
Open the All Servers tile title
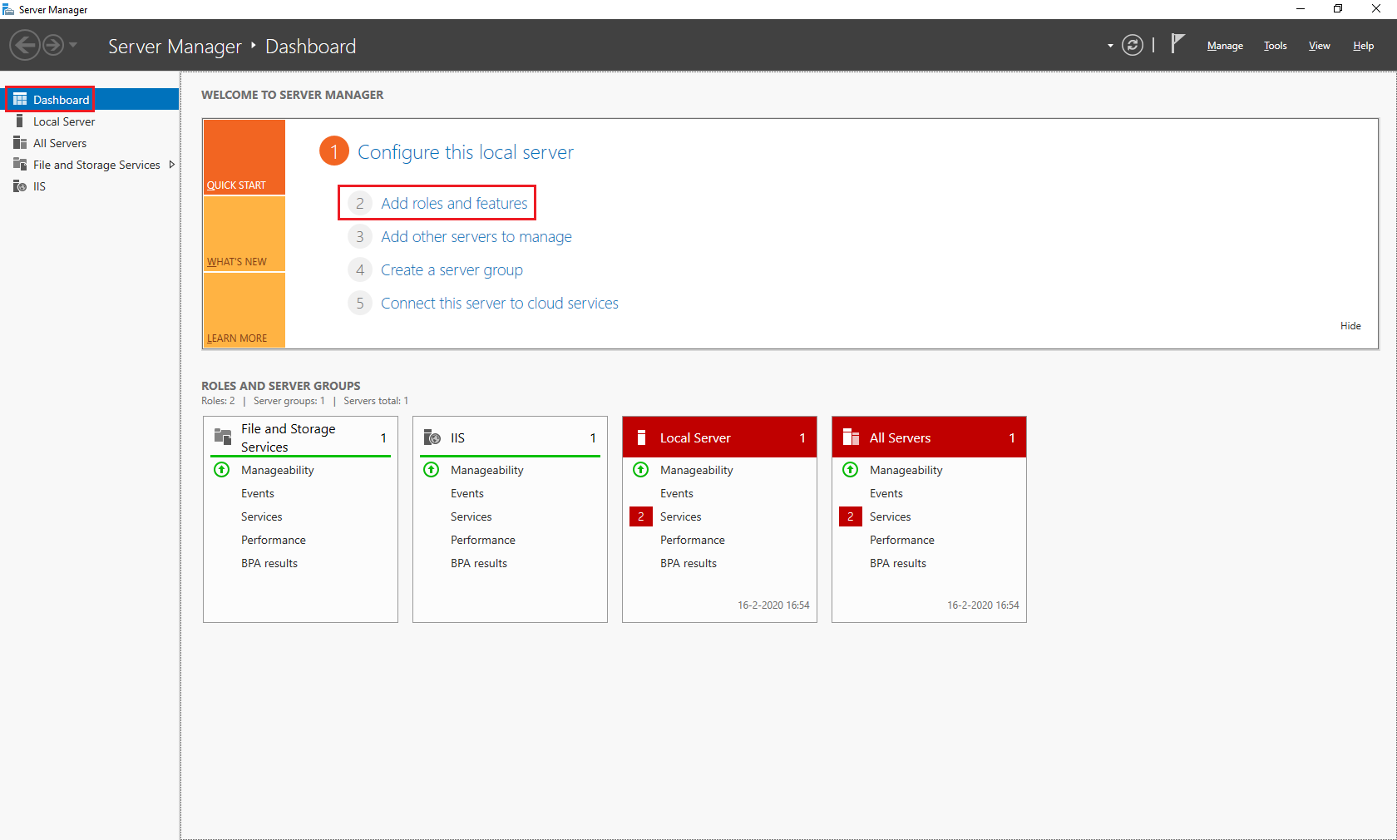pos(900,438)
